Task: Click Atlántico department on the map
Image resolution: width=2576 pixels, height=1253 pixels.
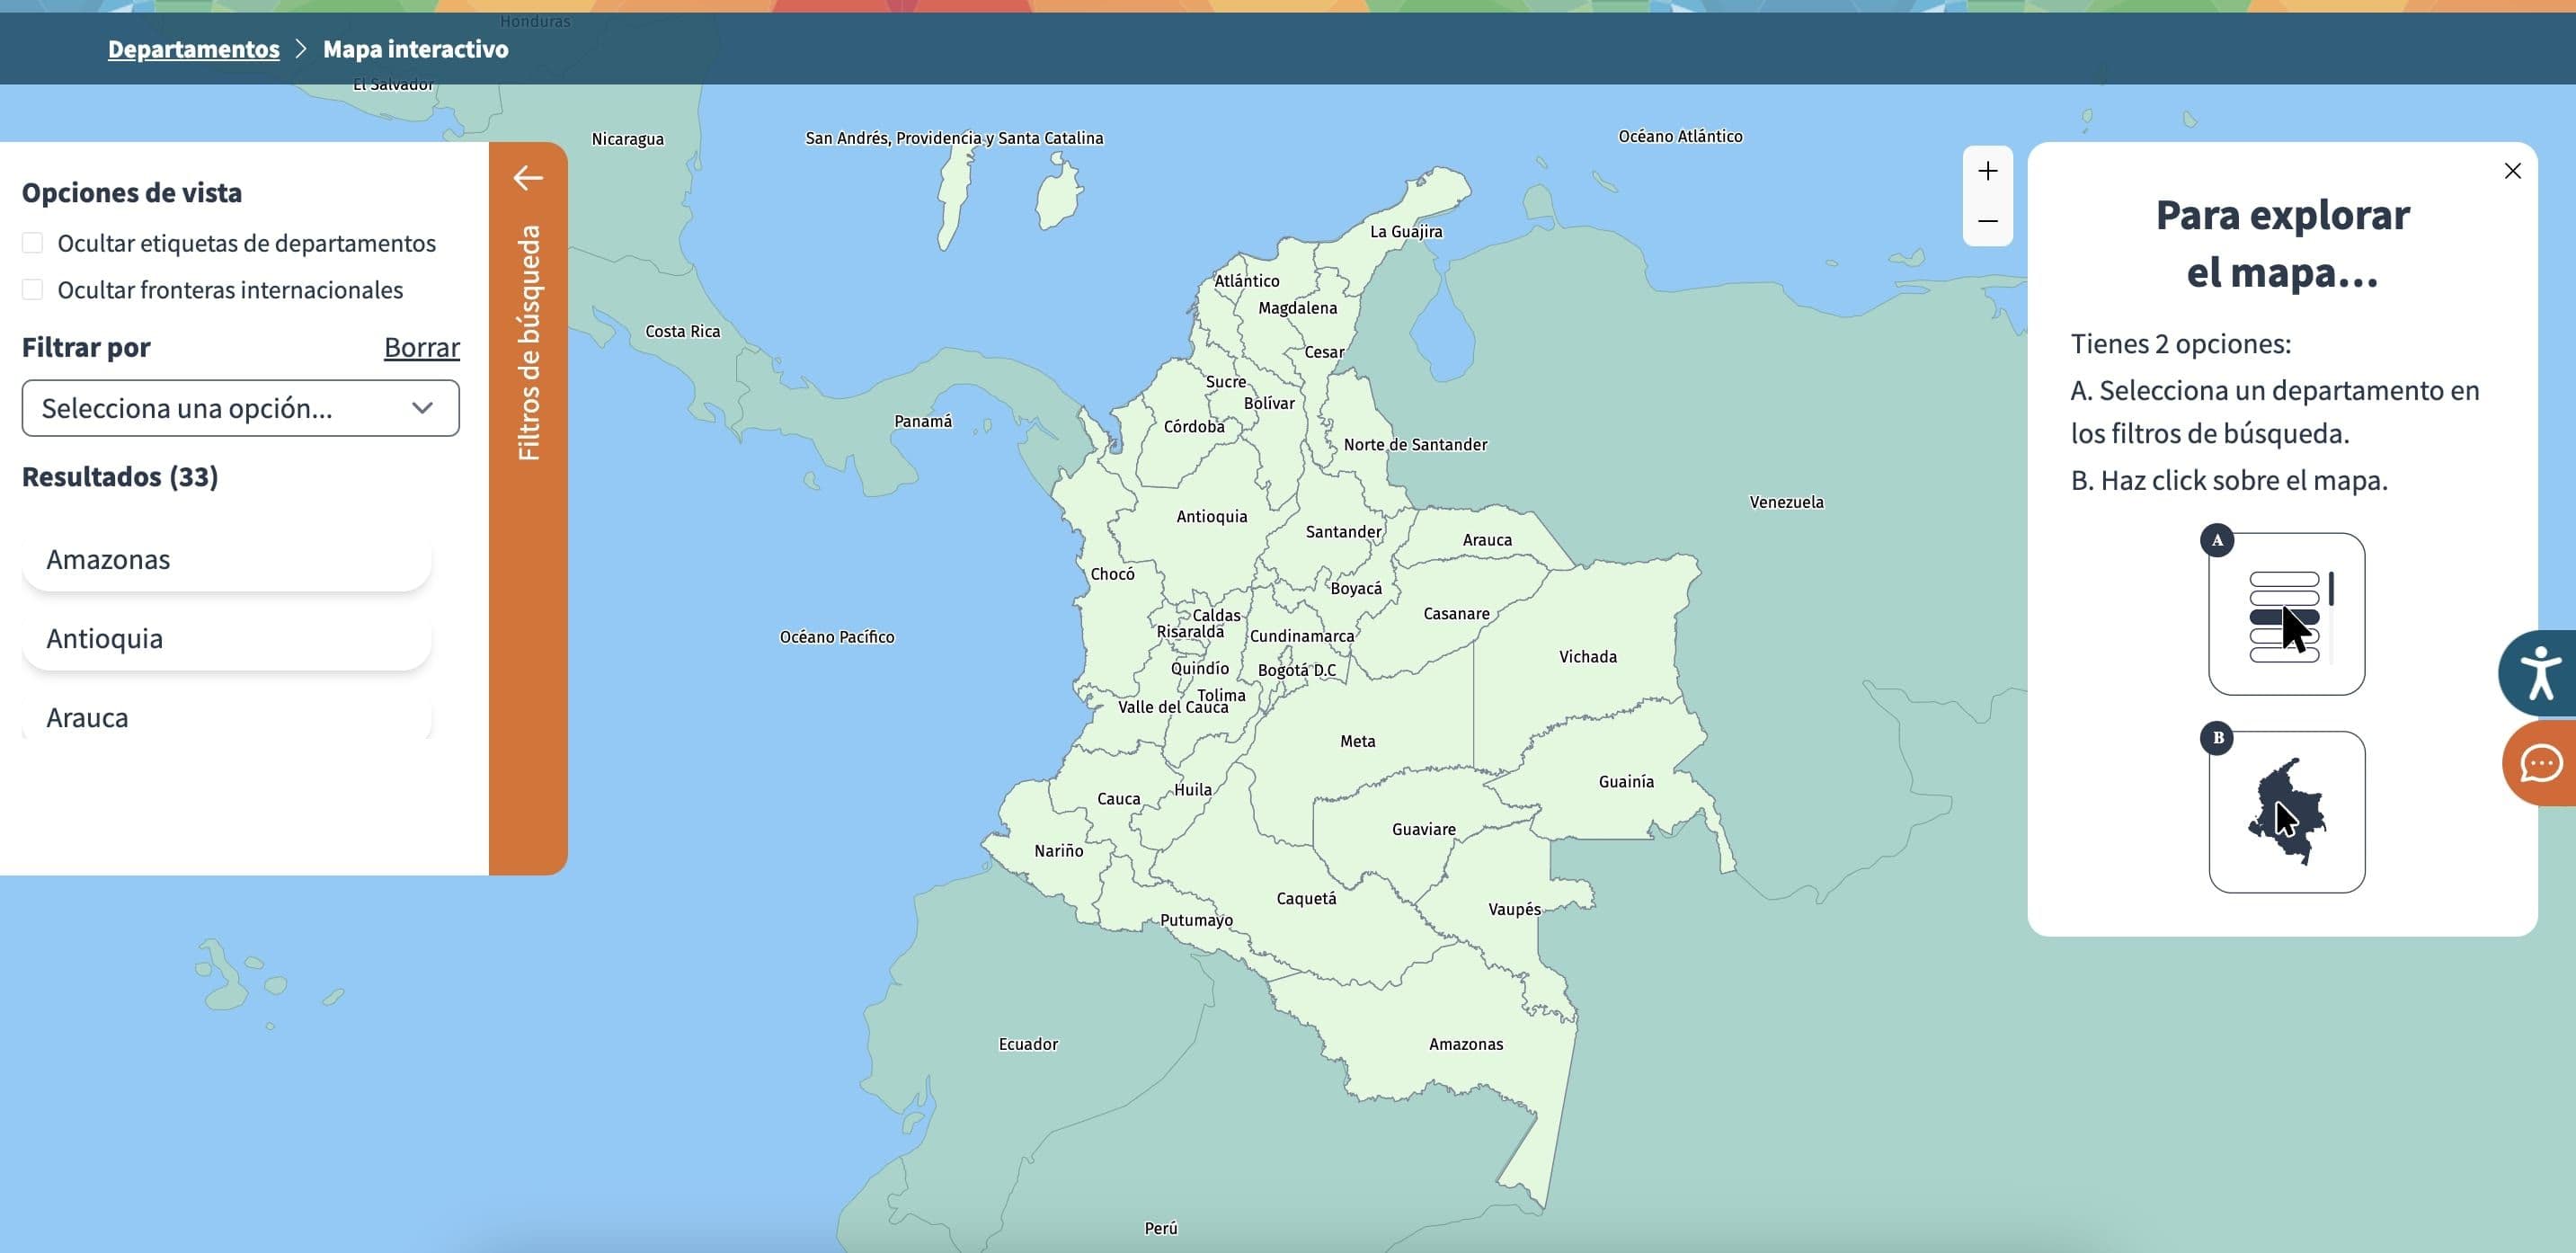Action: [1246, 281]
